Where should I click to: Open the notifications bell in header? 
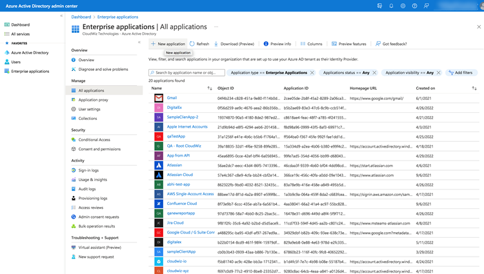(391, 6)
